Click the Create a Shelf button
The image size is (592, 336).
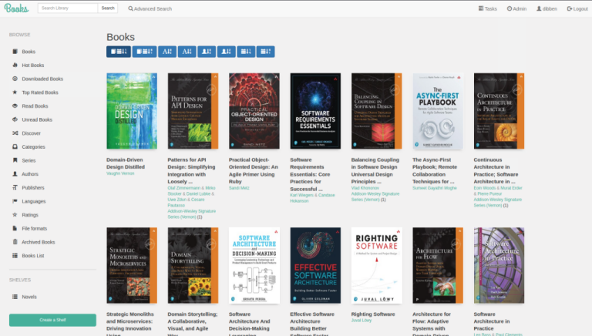point(52,320)
